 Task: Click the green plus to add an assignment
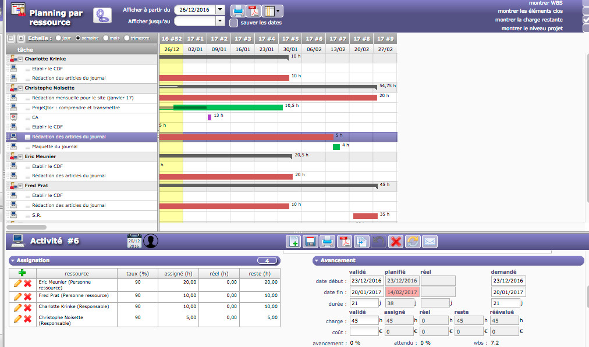(x=22, y=273)
